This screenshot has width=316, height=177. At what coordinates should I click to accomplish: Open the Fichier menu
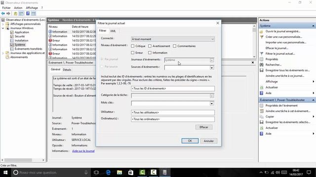6,8
